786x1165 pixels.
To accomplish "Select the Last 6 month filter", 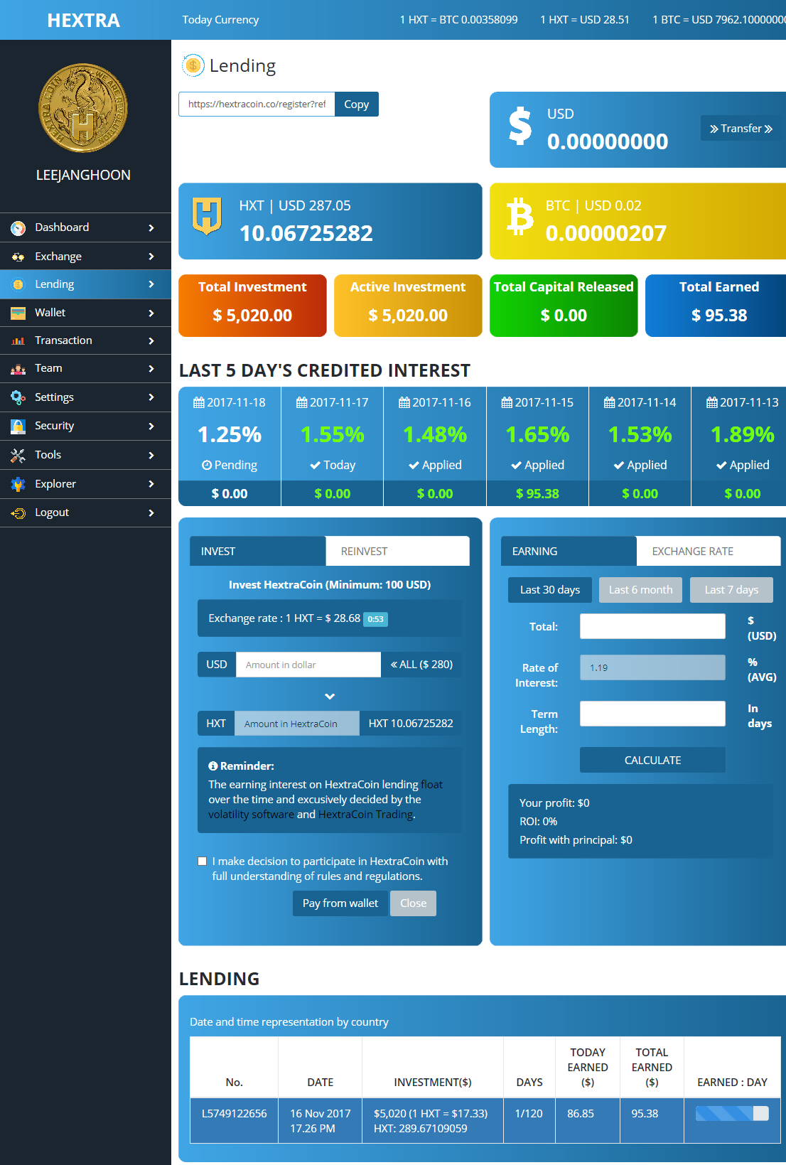I will coord(640,590).
